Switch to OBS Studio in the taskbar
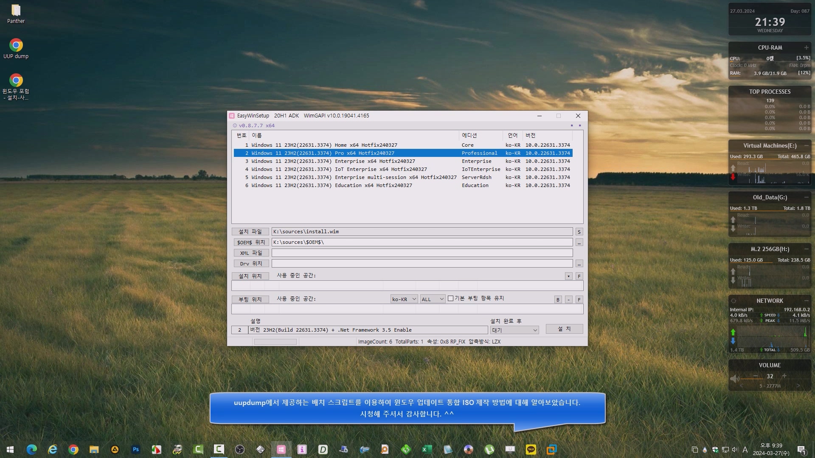Viewport: 815px width, 458px height. 240,450
